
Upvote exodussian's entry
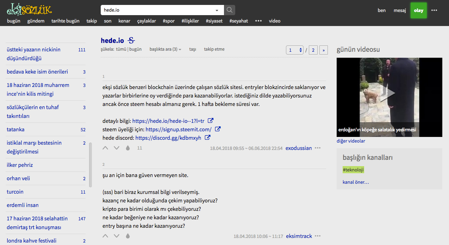pyautogui.click(x=105, y=148)
